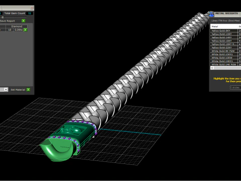Close the gem report panel

[32, 8]
